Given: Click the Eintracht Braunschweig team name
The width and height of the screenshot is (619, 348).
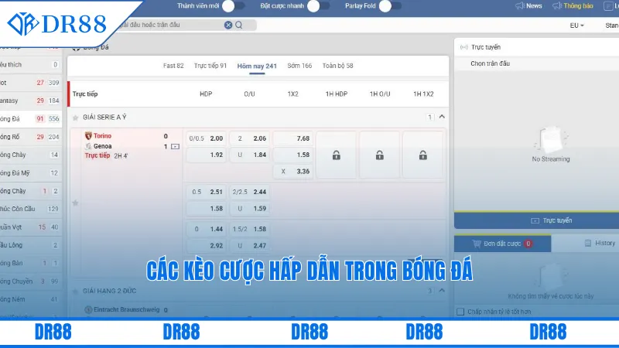Looking at the screenshot, I should point(126,310).
